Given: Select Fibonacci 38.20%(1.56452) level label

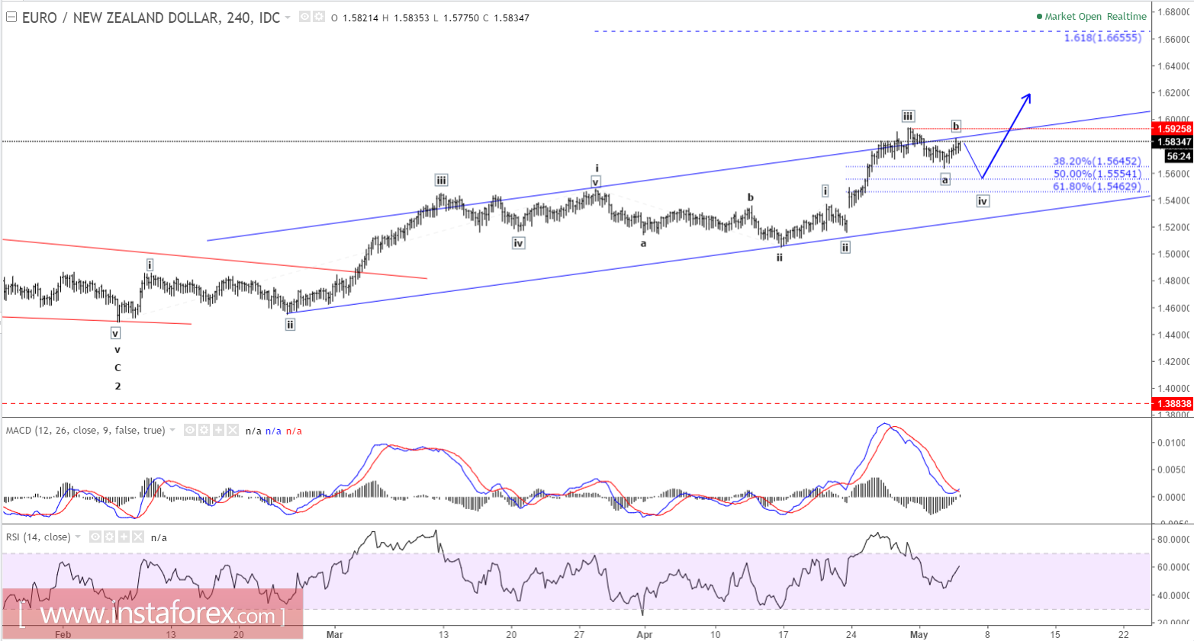Looking at the screenshot, I should click(x=1097, y=161).
